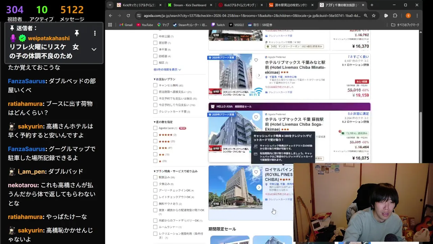Check the クレジットカード不要 filter
Screen dimensions: 433x244
coord(155,111)
